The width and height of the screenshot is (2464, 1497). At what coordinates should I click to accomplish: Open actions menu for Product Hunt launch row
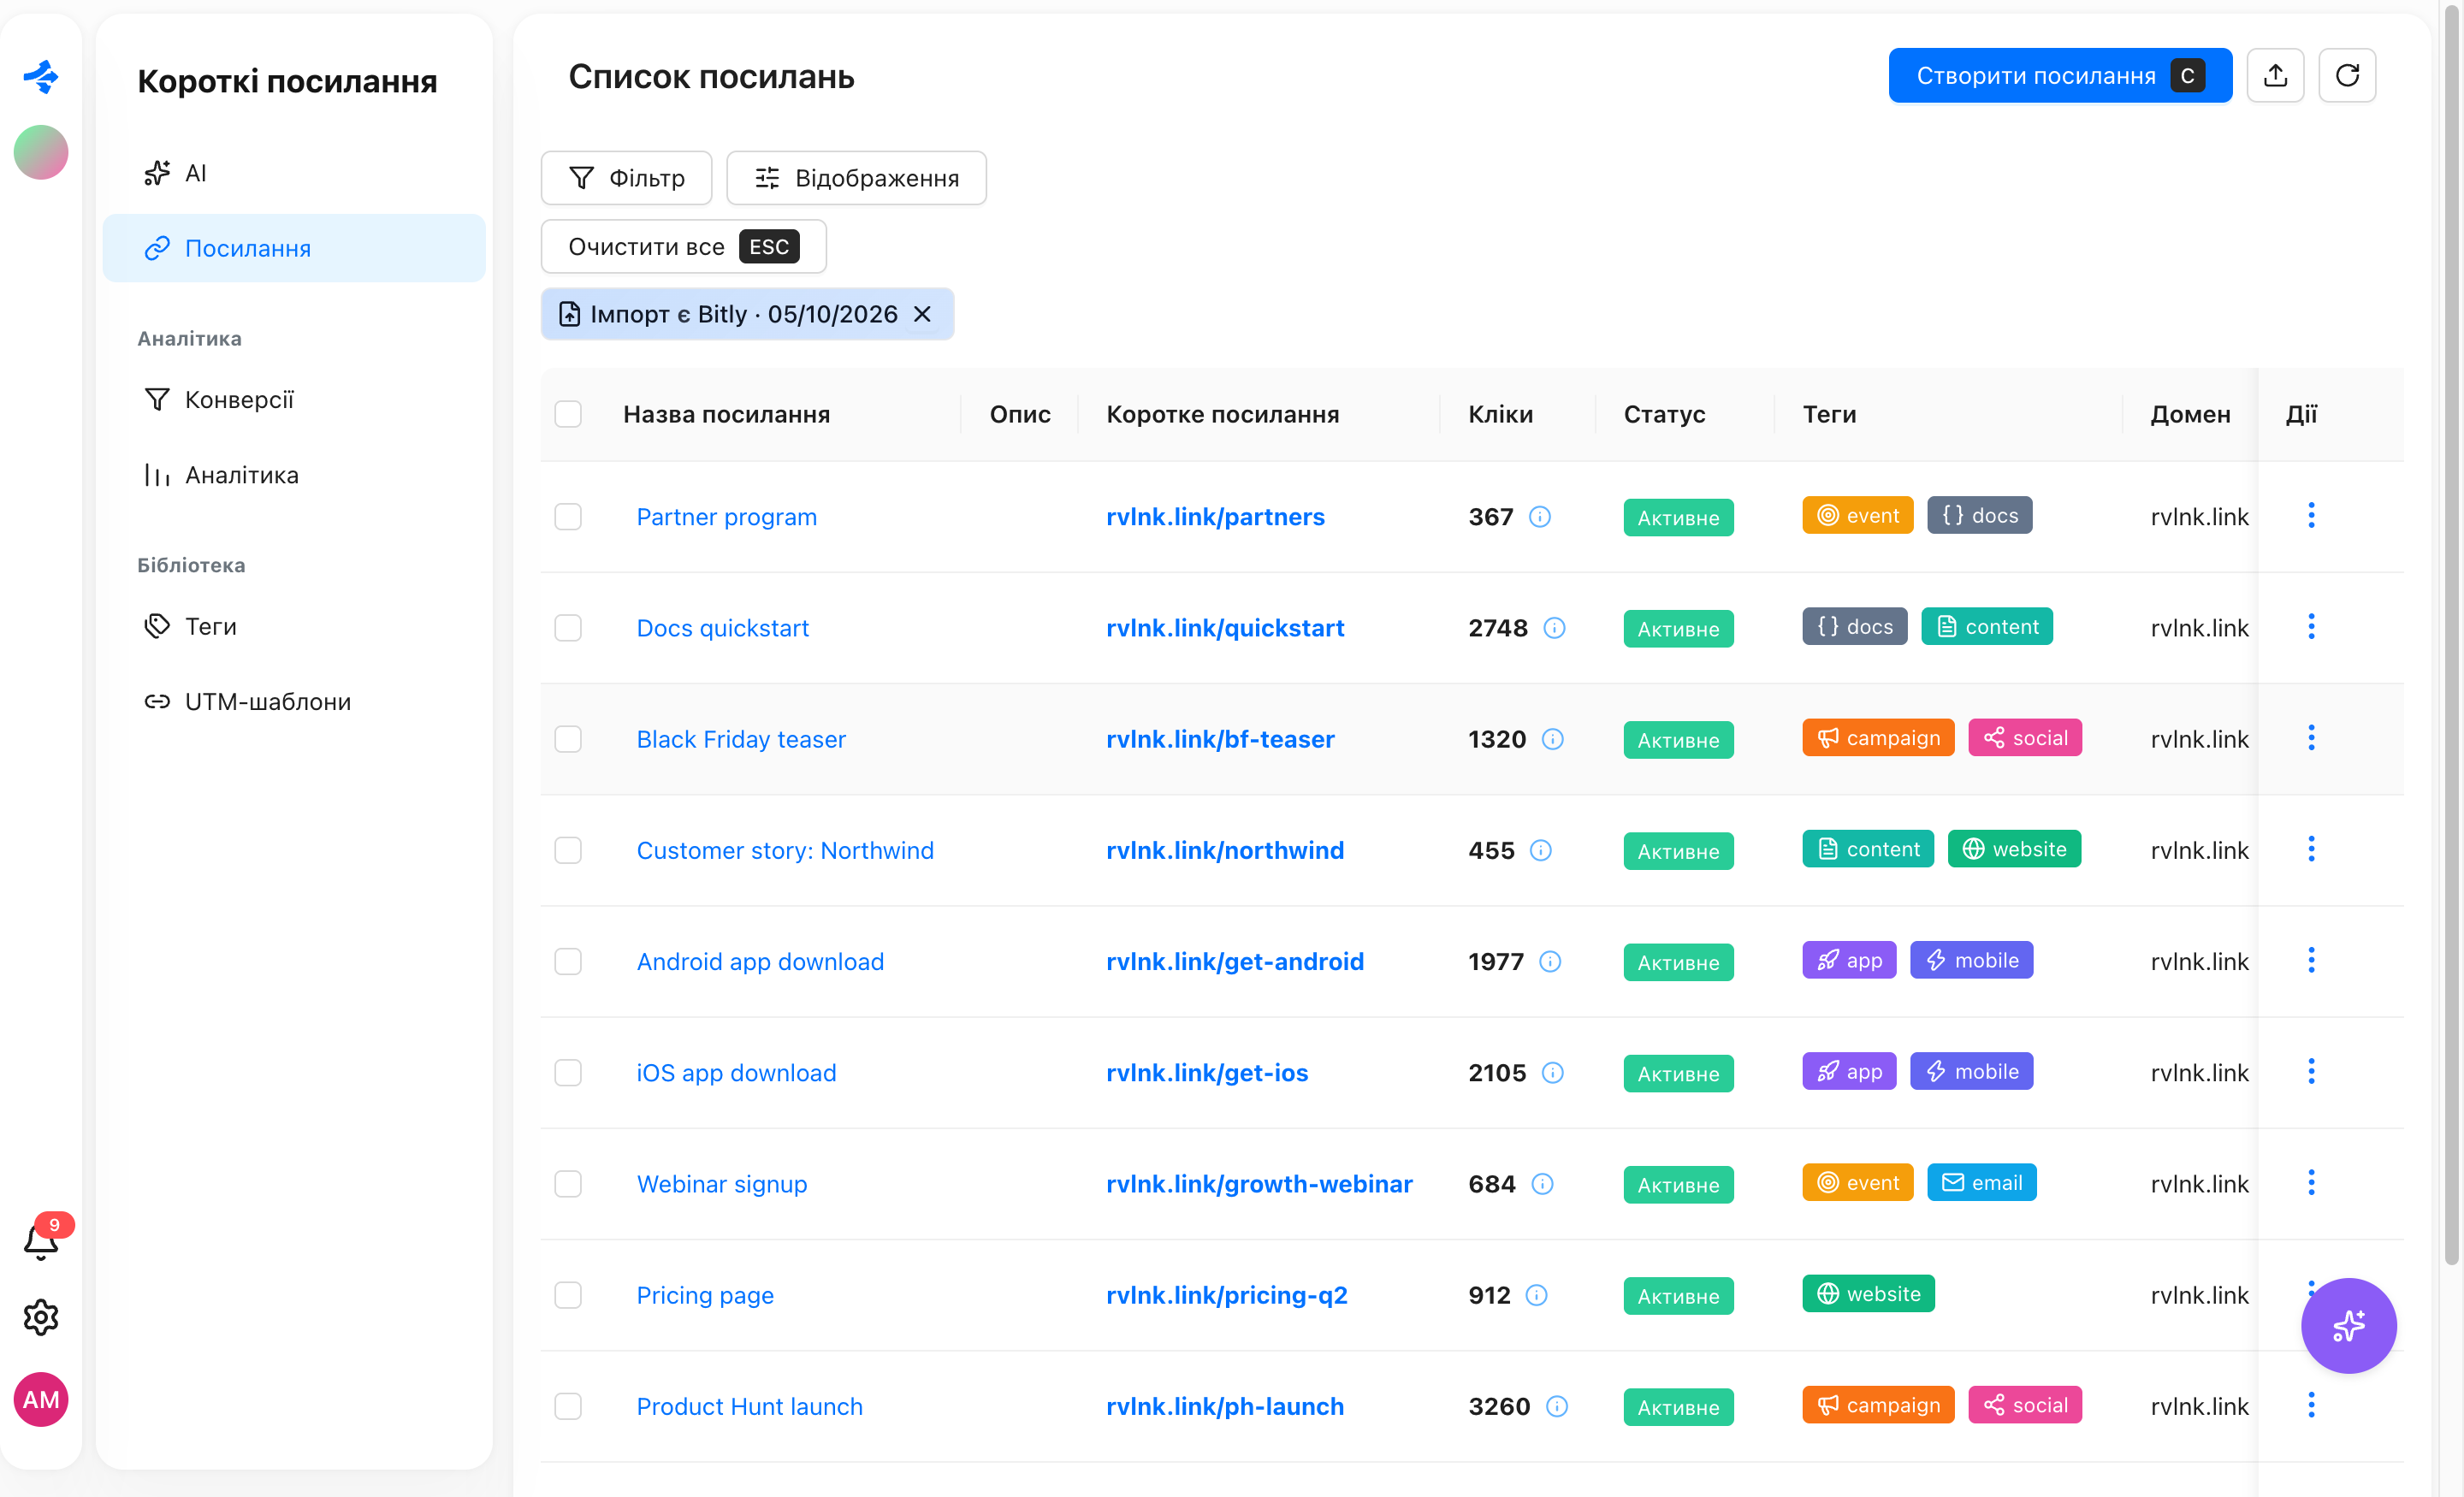(x=2310, y=1405)
